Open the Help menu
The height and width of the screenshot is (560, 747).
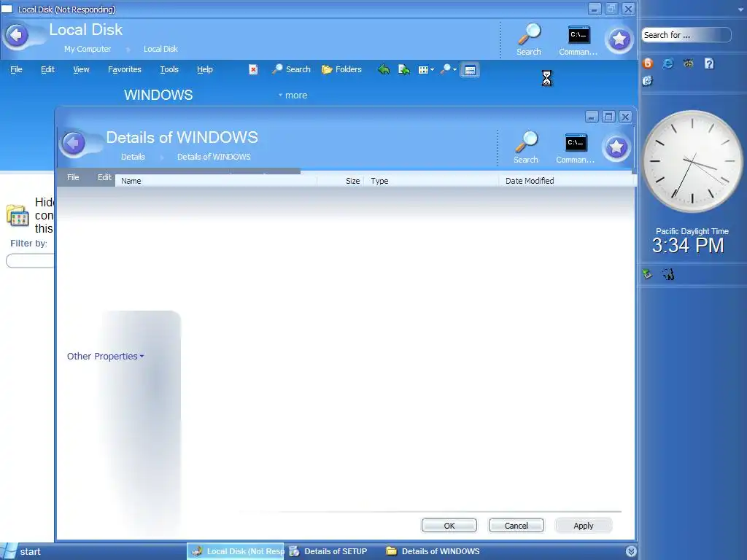pos(205,69)
